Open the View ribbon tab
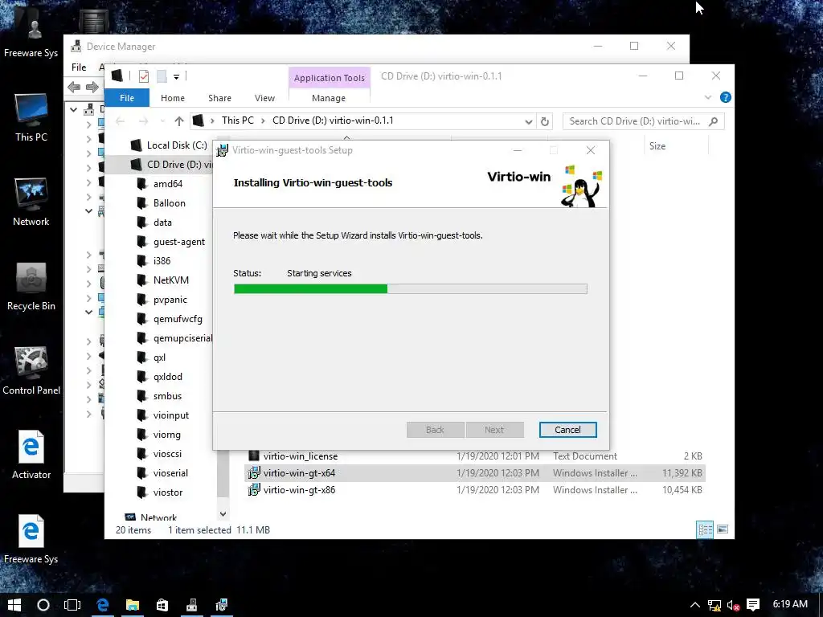This screenshot has width=823, height=617. (264, 98)
